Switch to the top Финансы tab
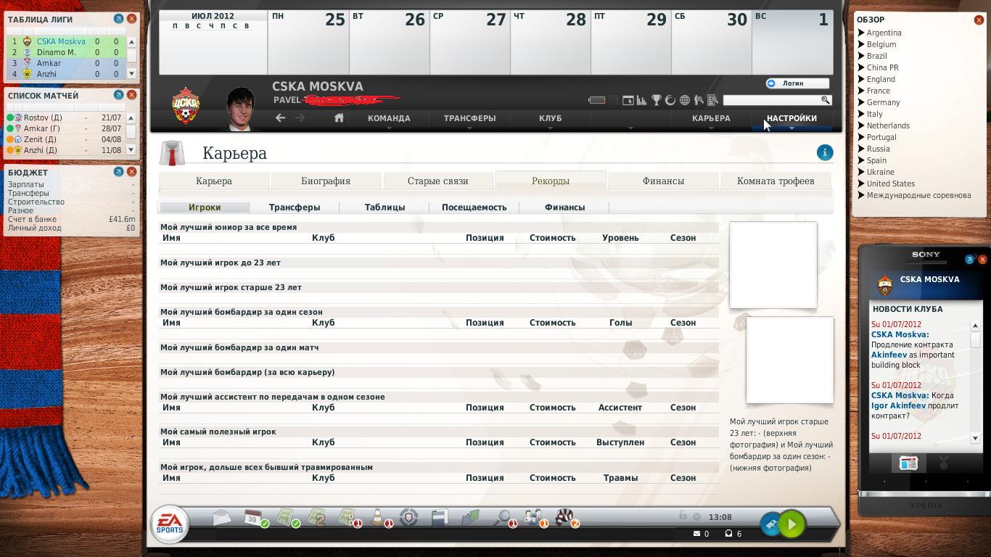Viewport: 991px width, 557px height. pyautogui.click(x=663, y=181)
